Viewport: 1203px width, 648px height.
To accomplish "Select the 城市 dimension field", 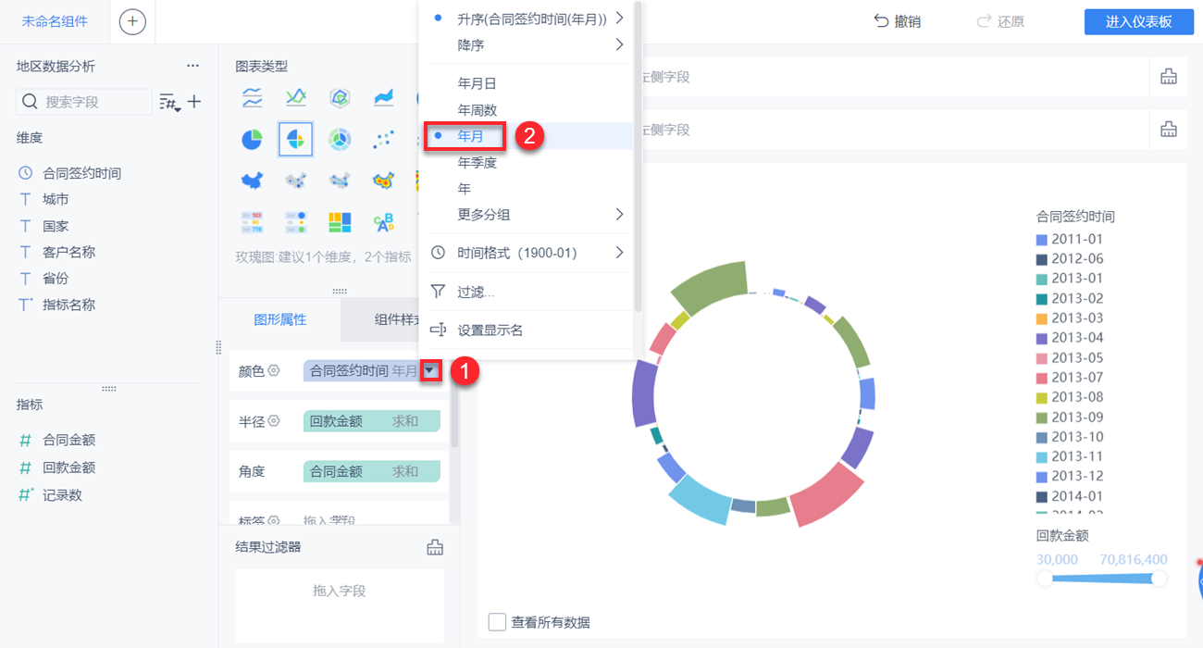I will click(x=56, y=199).
